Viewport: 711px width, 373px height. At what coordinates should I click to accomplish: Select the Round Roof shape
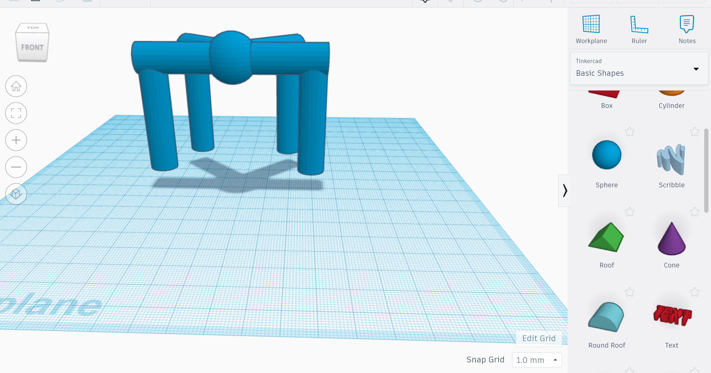[606, 317]
